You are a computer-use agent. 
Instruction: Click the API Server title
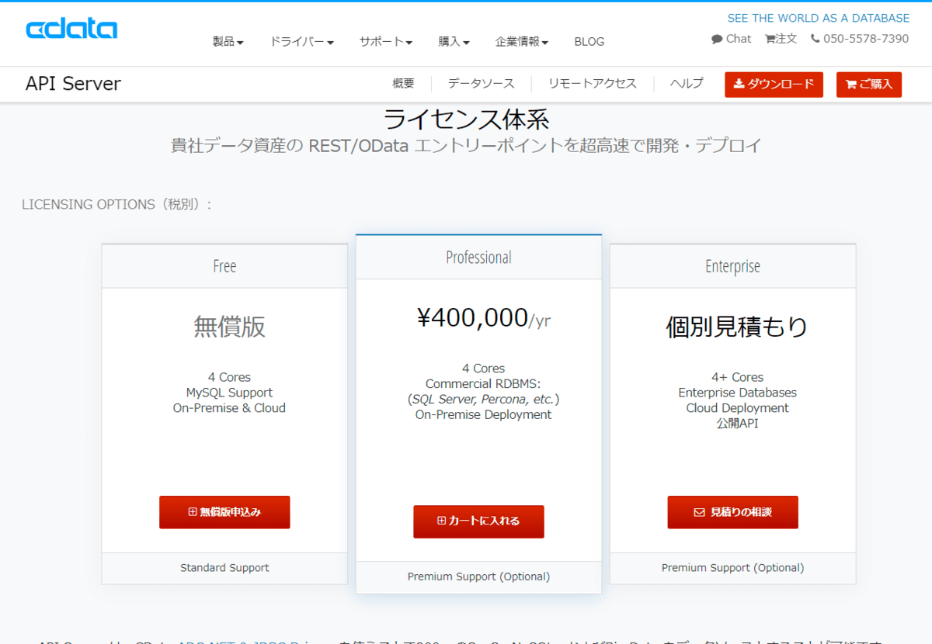click(73, 84)
